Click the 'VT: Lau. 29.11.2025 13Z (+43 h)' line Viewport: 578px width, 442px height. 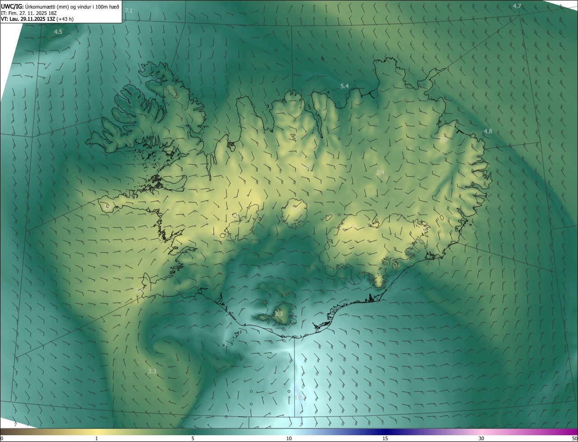coord(37,19)
